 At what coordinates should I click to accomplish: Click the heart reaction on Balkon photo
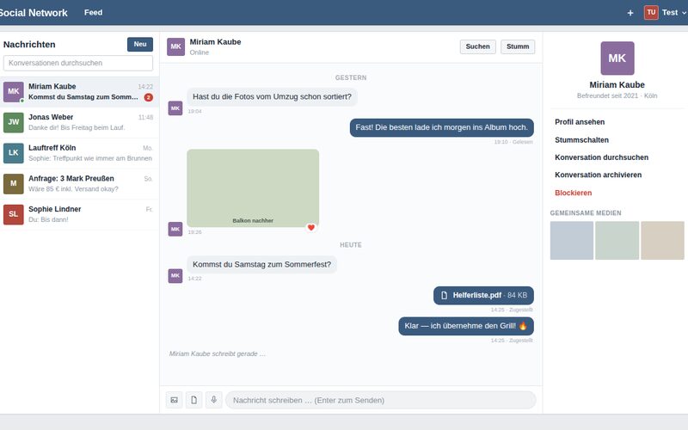311,227
